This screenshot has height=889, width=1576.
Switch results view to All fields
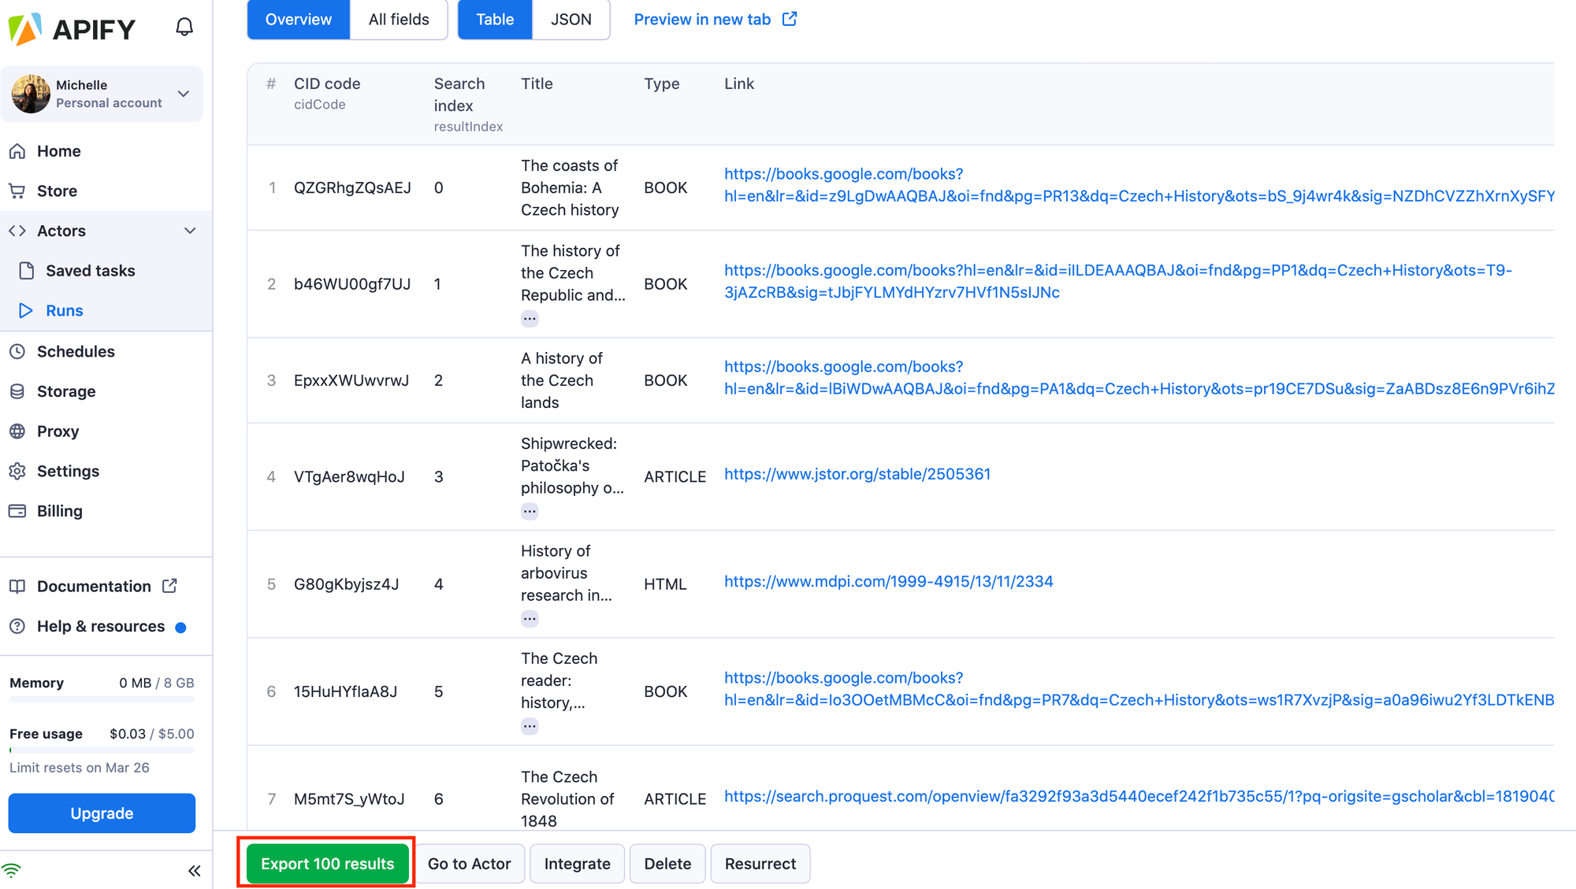pyautogui.click(x=398, y=19)
